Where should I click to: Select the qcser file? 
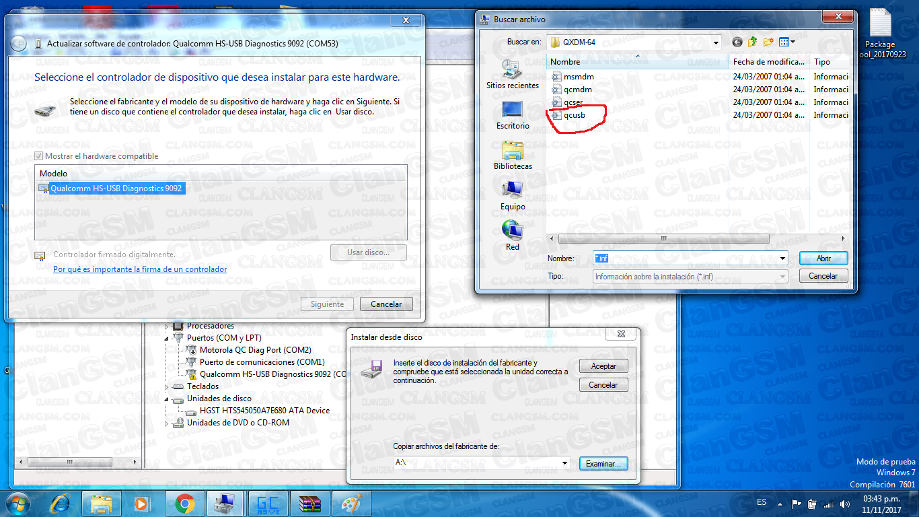click(x=573, y=102)
